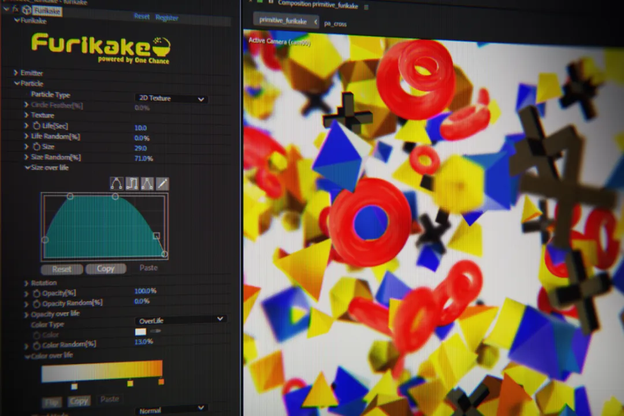
Task: Click the Active Camera label in viewer
Action: [280, 42]
